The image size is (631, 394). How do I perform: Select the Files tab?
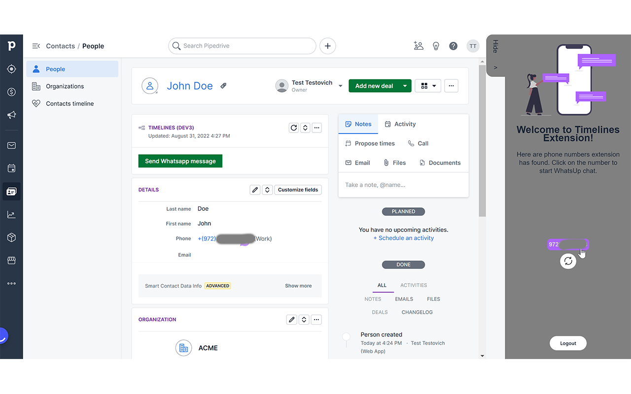[x=394, y=163]
